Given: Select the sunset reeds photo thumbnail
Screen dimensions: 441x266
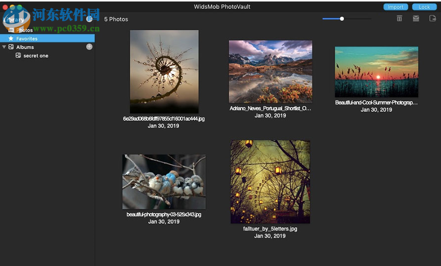Looking at the screenshot, I should 376,72.
